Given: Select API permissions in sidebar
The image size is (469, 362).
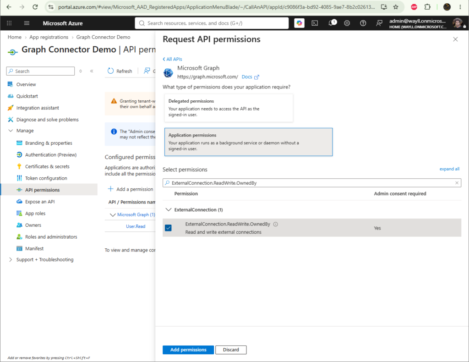Looking at the screenshot, I should pos(49,190).
